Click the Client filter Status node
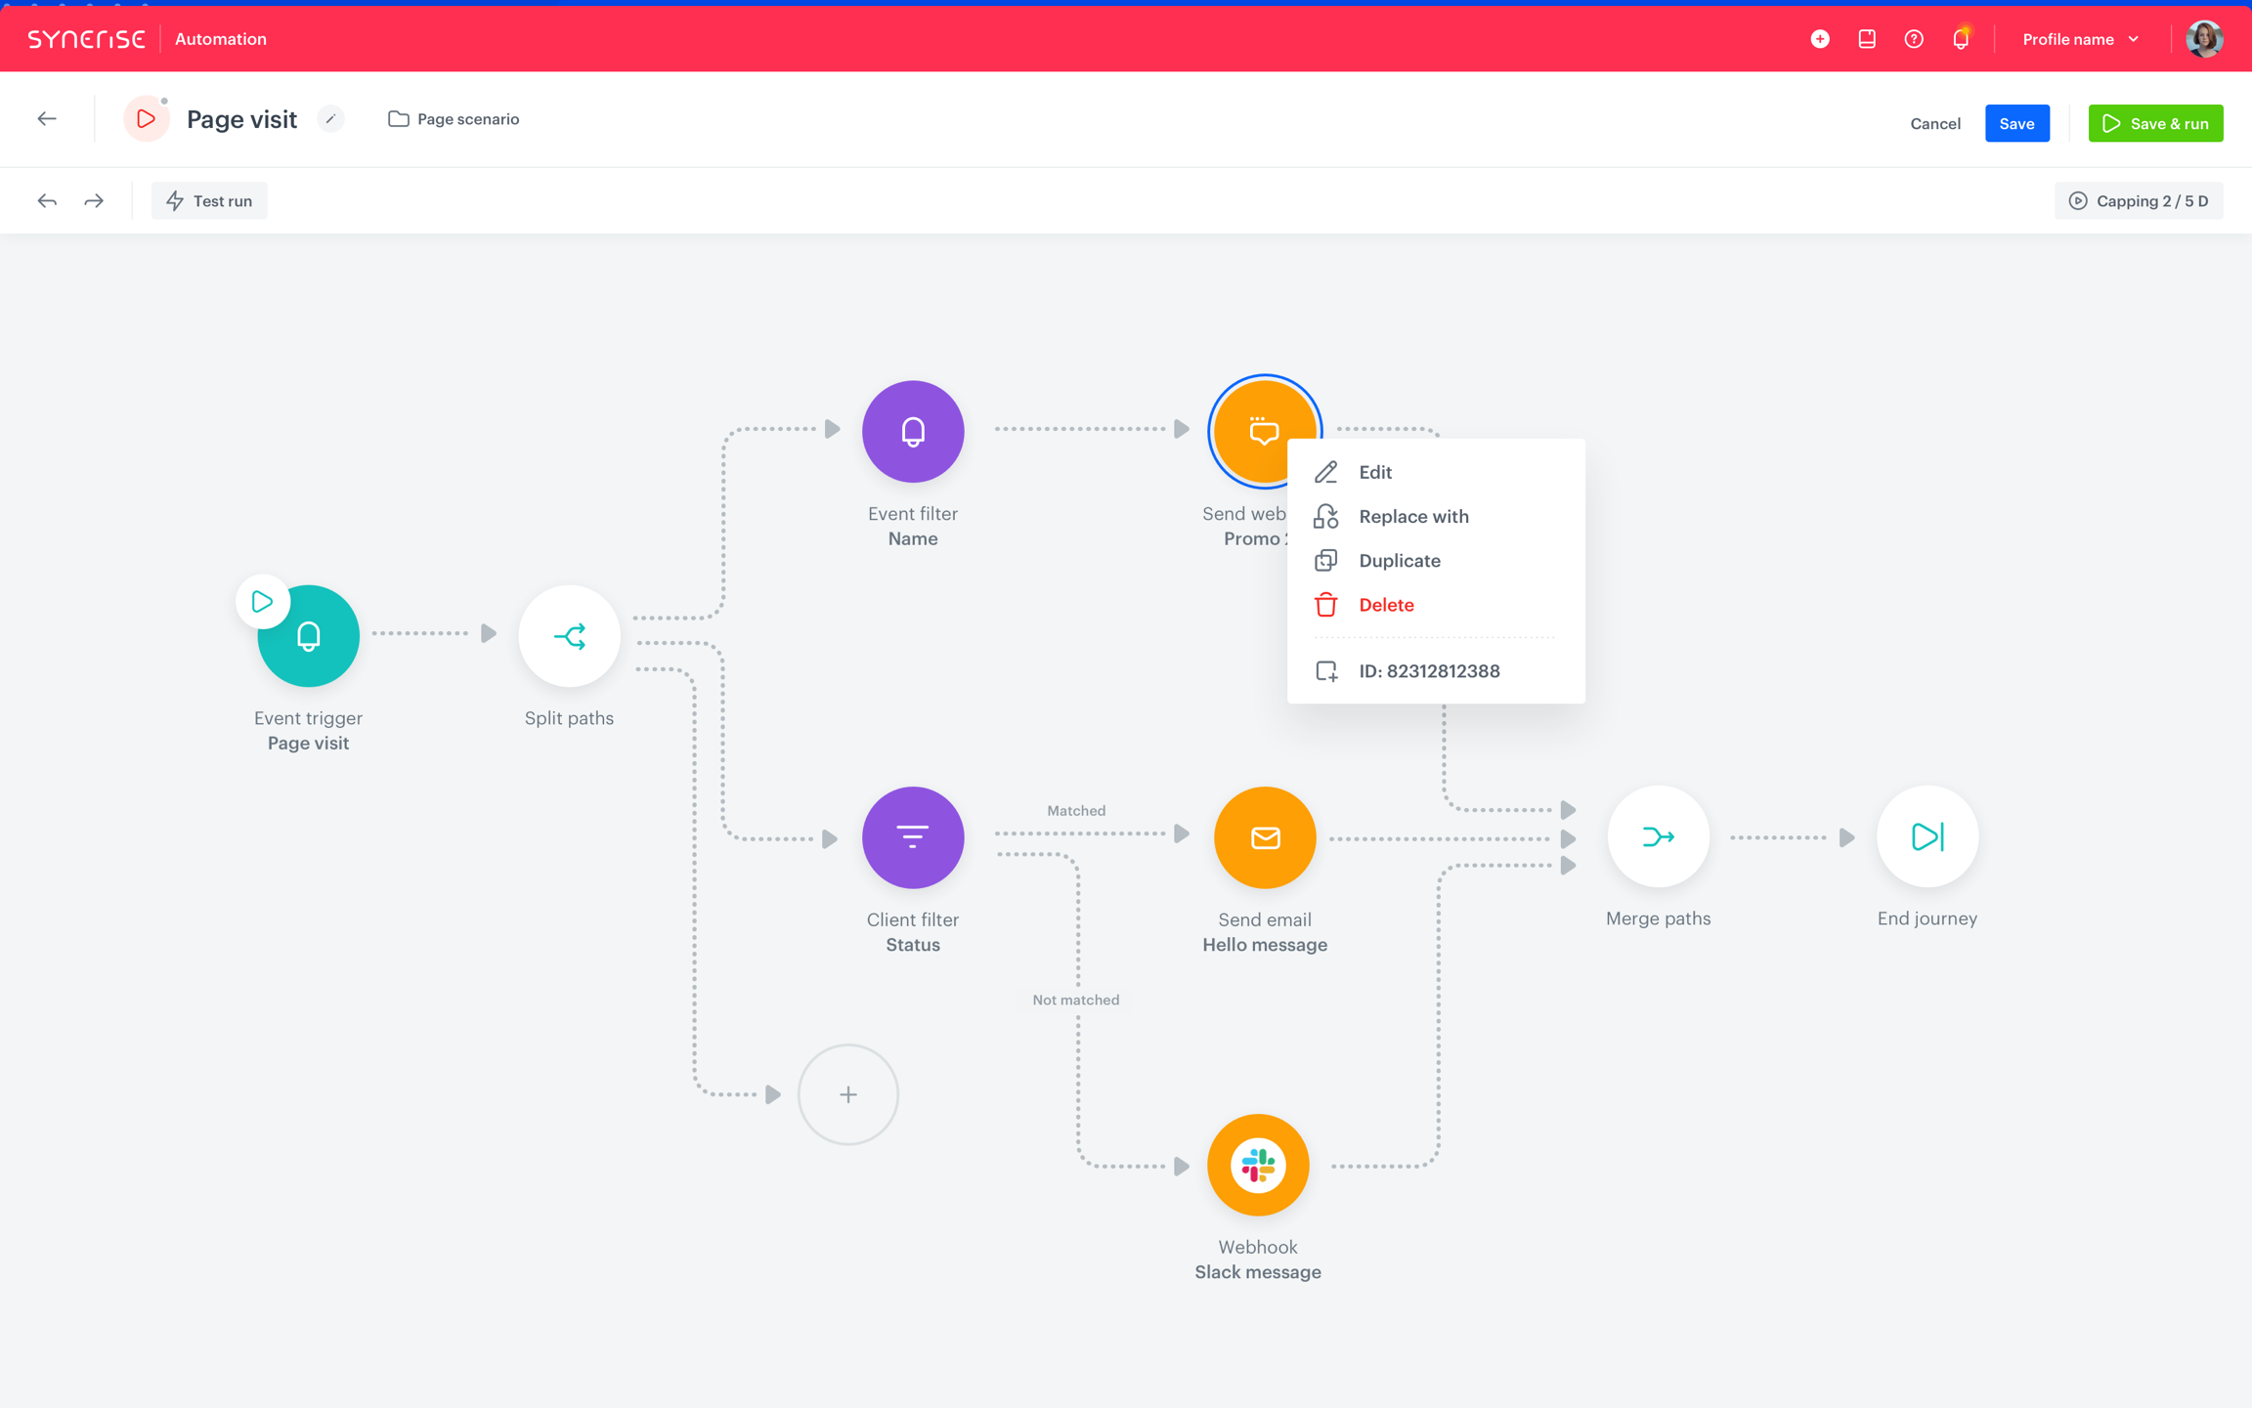Screen dimensions: 2252x1408 (912, 837)
